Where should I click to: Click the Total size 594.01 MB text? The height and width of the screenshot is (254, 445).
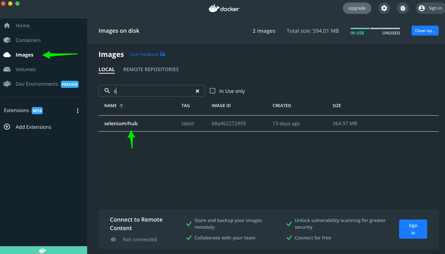coord(313,31)
